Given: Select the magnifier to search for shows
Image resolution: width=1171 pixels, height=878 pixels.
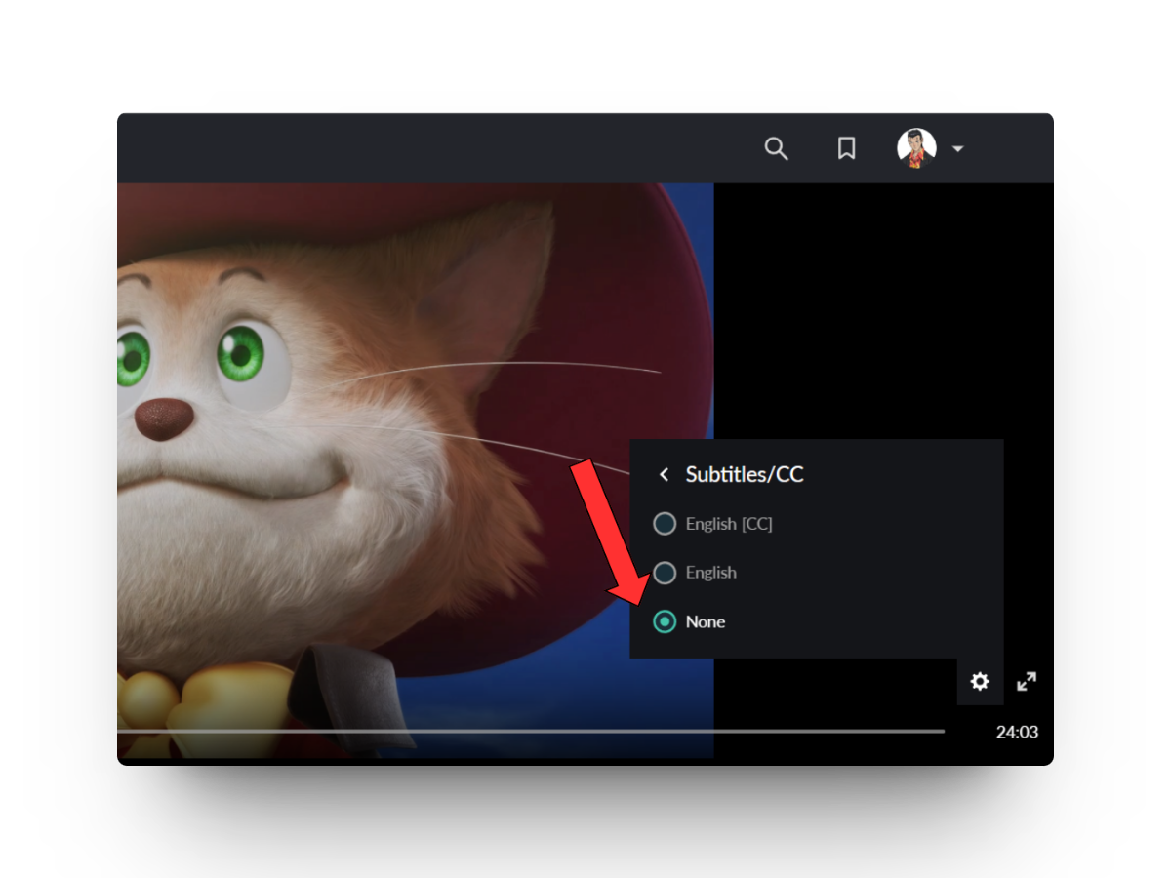Looking at the screenshot, I should [x=776, y=148].
